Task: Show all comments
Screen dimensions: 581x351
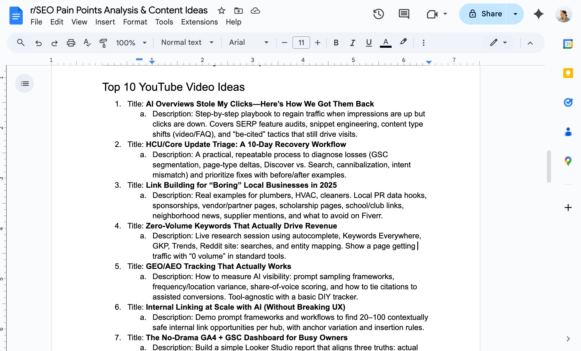Action: click(x=404, y=14)
